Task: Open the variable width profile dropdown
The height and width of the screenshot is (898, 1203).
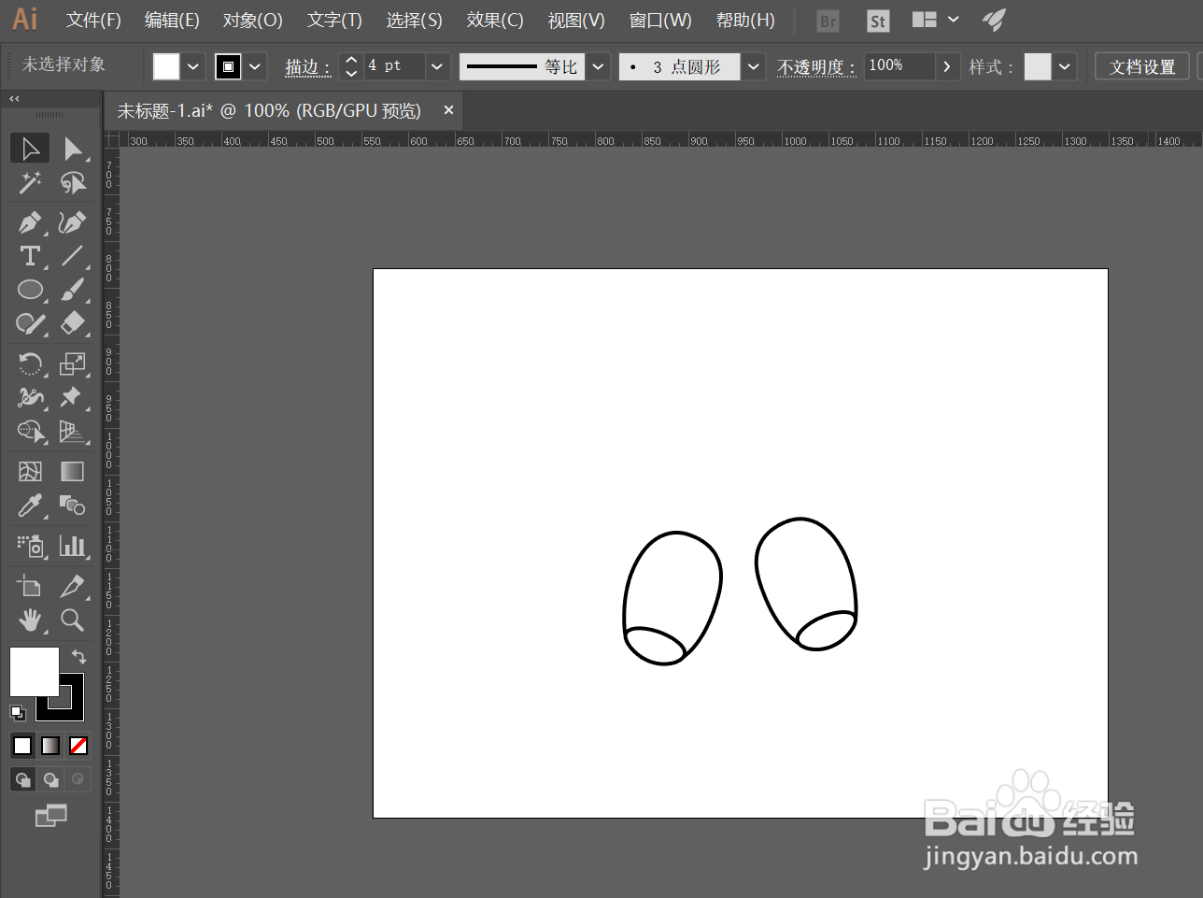Action: tap(599, 66)
